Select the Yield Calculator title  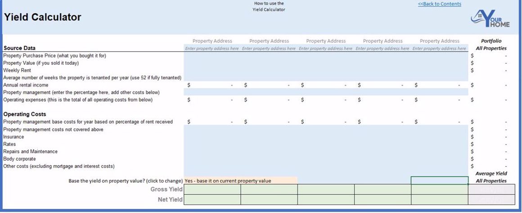(x=42, y=17)
